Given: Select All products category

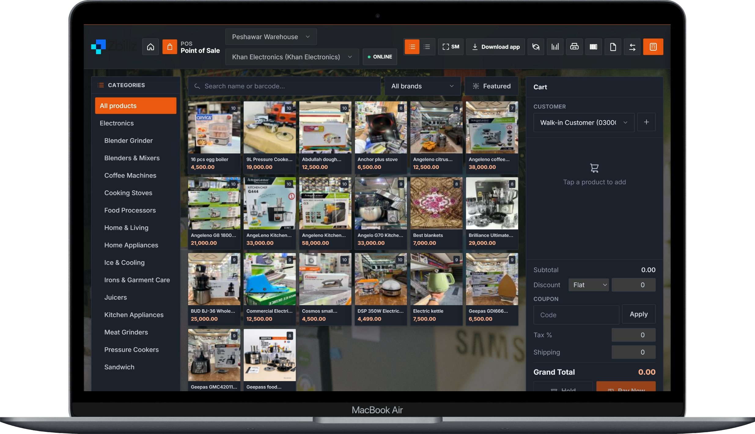Looking at the screenshot, I should [x=136, y=106].
